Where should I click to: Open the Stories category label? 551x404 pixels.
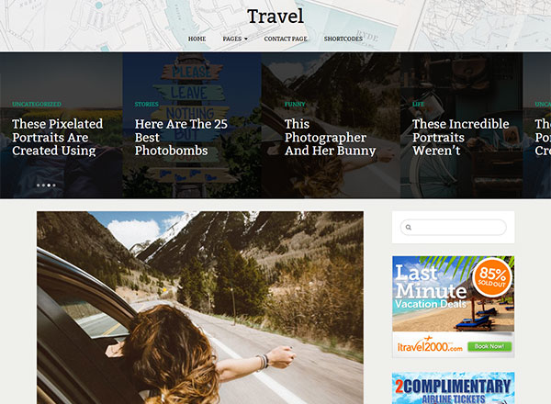[147, 104]
